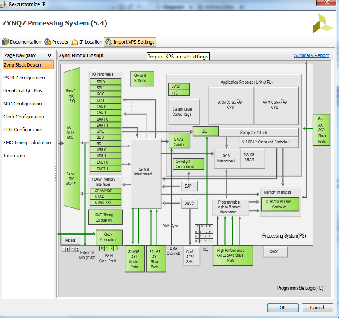Click the SPI 0 peripheral block

106,82
